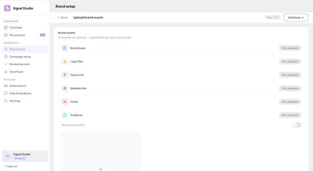This screenshot has width=313, height=171.
Task: Click the Review banners checkmark icon
Action: tap(6, 64)
